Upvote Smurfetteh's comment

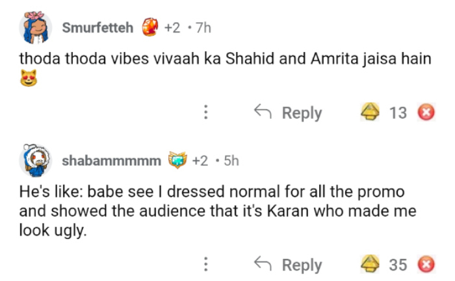click(370, 113)
